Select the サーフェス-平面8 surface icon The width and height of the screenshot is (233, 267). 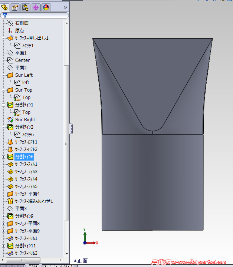tap(10, 223)
